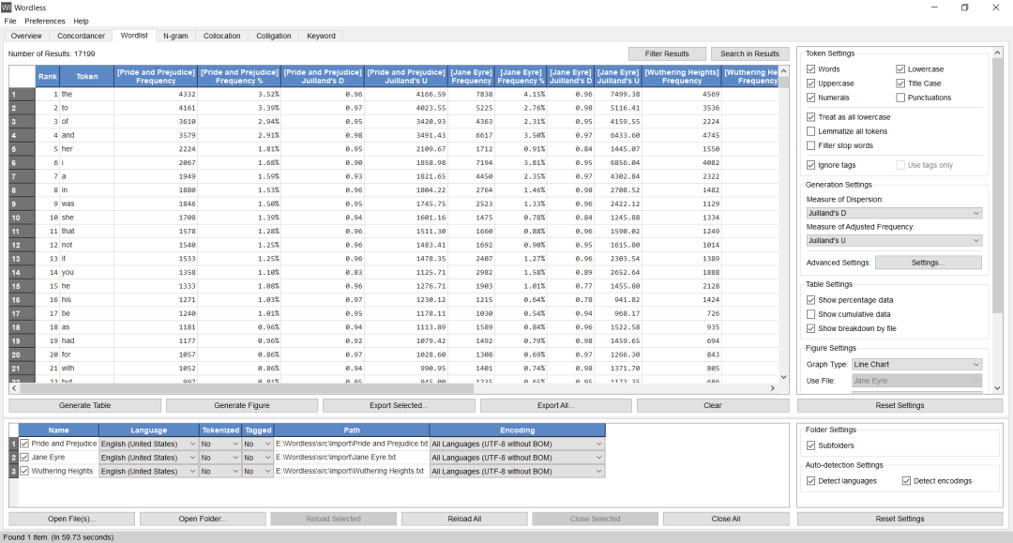The width and height of the screenshot is (1013, 543).
Task: Click the Search in Results button
Action: pyautogui.click(x=749, y=53)
